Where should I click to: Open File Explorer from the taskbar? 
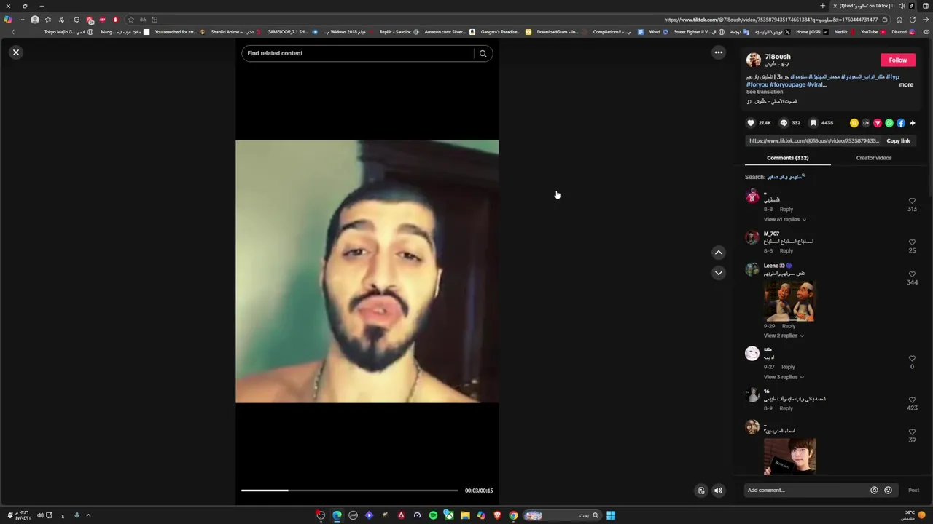[465, 515]
